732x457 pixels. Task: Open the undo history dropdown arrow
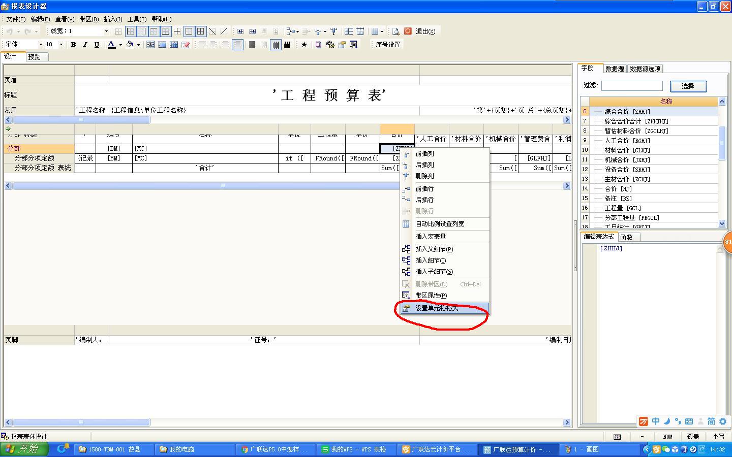coord(18,31)
